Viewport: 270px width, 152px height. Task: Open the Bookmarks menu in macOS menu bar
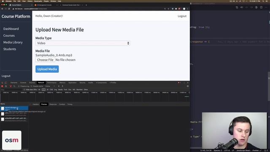38,1
